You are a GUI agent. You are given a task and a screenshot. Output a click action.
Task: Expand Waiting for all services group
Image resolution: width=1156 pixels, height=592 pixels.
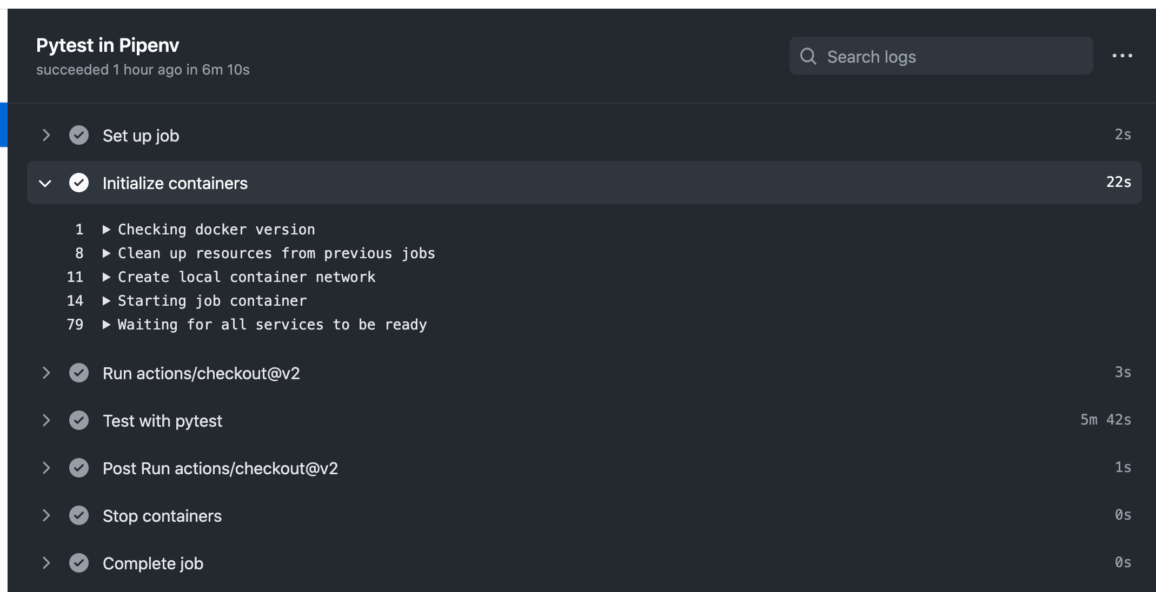click(x=107, y=325)
